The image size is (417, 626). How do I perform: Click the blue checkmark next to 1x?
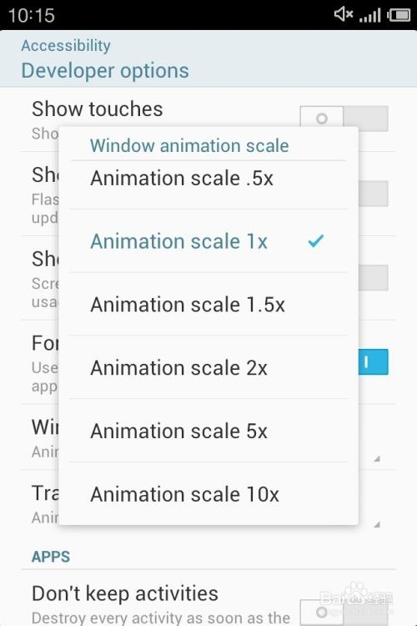point(315,240)
